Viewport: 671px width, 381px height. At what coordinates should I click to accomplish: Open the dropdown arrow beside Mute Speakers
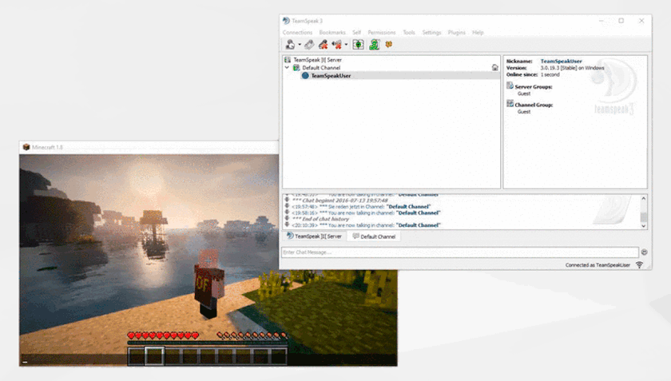[346, 45]
